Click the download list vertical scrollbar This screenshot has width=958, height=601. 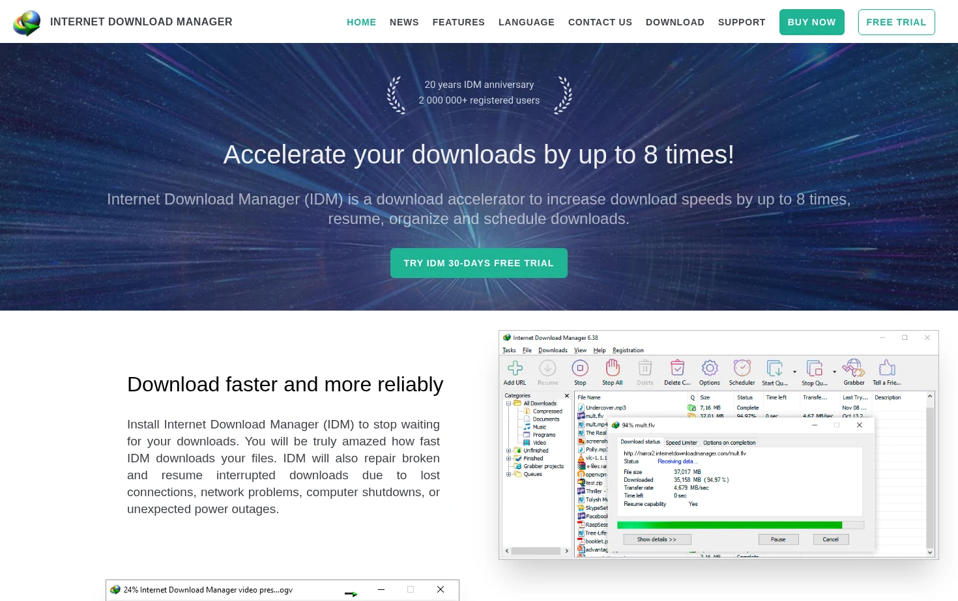click(x=930, y=473)
